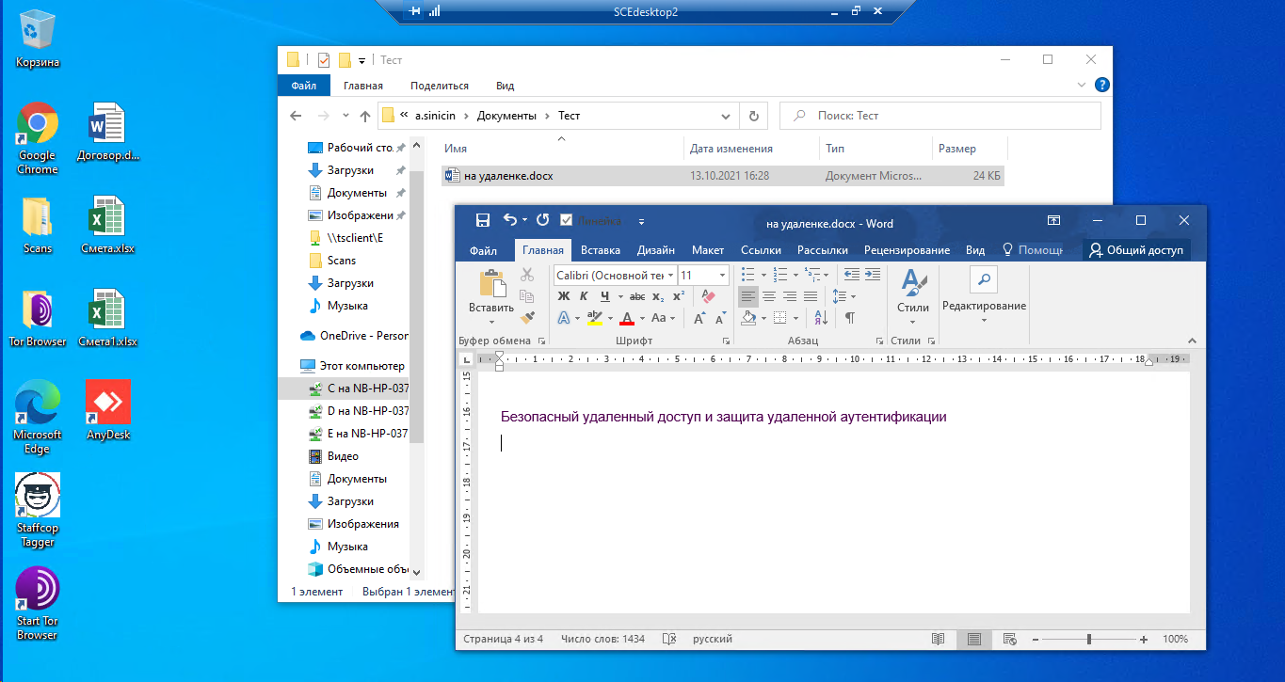
Task: Open the Вставка tab in Word
Action: (x=600, y=250)
